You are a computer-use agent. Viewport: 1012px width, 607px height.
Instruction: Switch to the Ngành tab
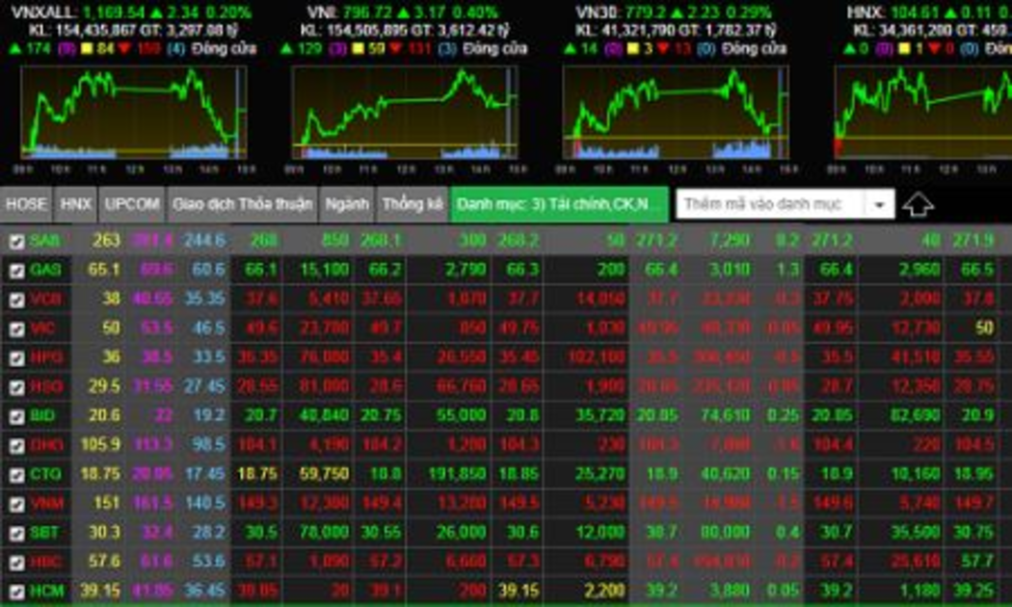click(x=347, y=204)
